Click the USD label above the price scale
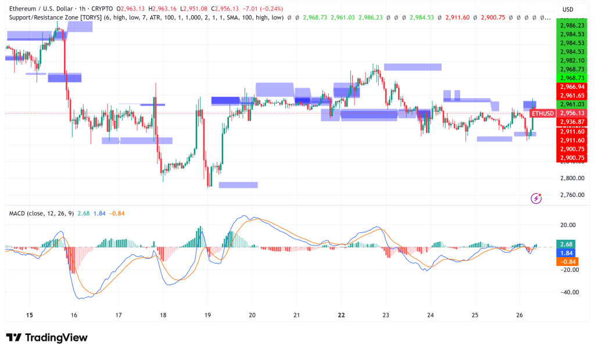The image size is (595, 353). (x=568, y=9)
